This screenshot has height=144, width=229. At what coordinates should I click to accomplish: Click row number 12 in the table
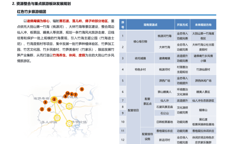[x=123, y=140]
